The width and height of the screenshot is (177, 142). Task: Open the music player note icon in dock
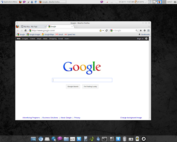tap(92, 139)
